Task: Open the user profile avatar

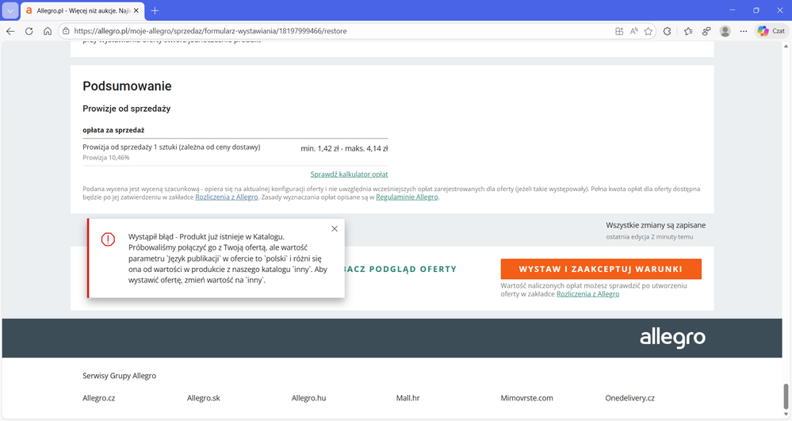Action: 725,31
